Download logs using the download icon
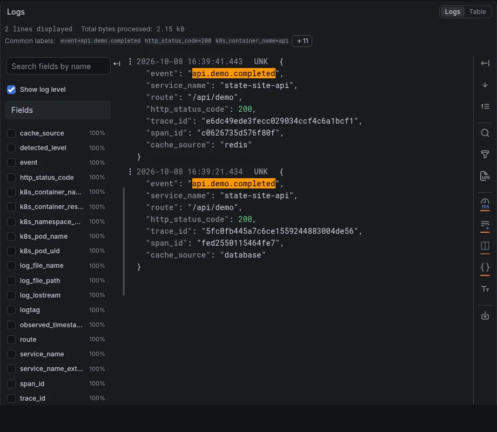497x432 pixels. click(485, 316)
